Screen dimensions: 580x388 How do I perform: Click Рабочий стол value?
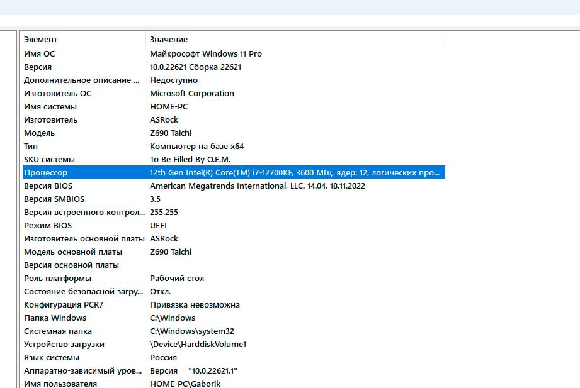pyautogui.click(x=177, y=279)
